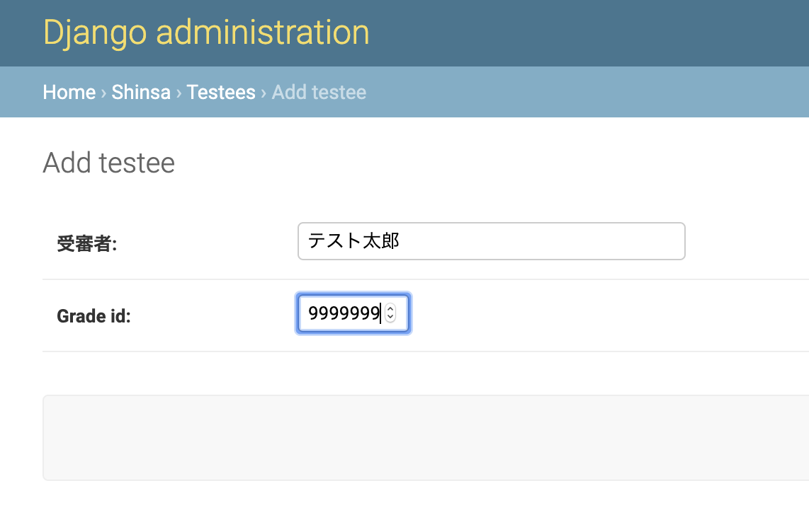Click the 受審者 field label
The width and height of the screenshot is (809, 529).
[86, 244]
